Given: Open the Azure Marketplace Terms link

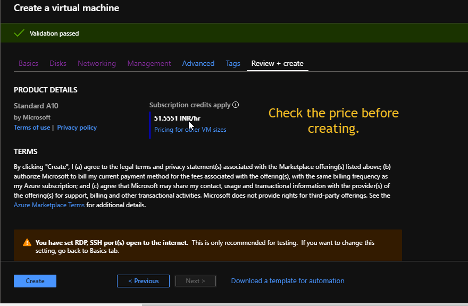Looking at the screenshot, I should 49,205.
